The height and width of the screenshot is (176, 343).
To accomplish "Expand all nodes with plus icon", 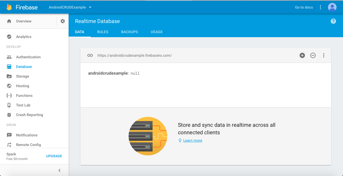I will tap(302, 55).
